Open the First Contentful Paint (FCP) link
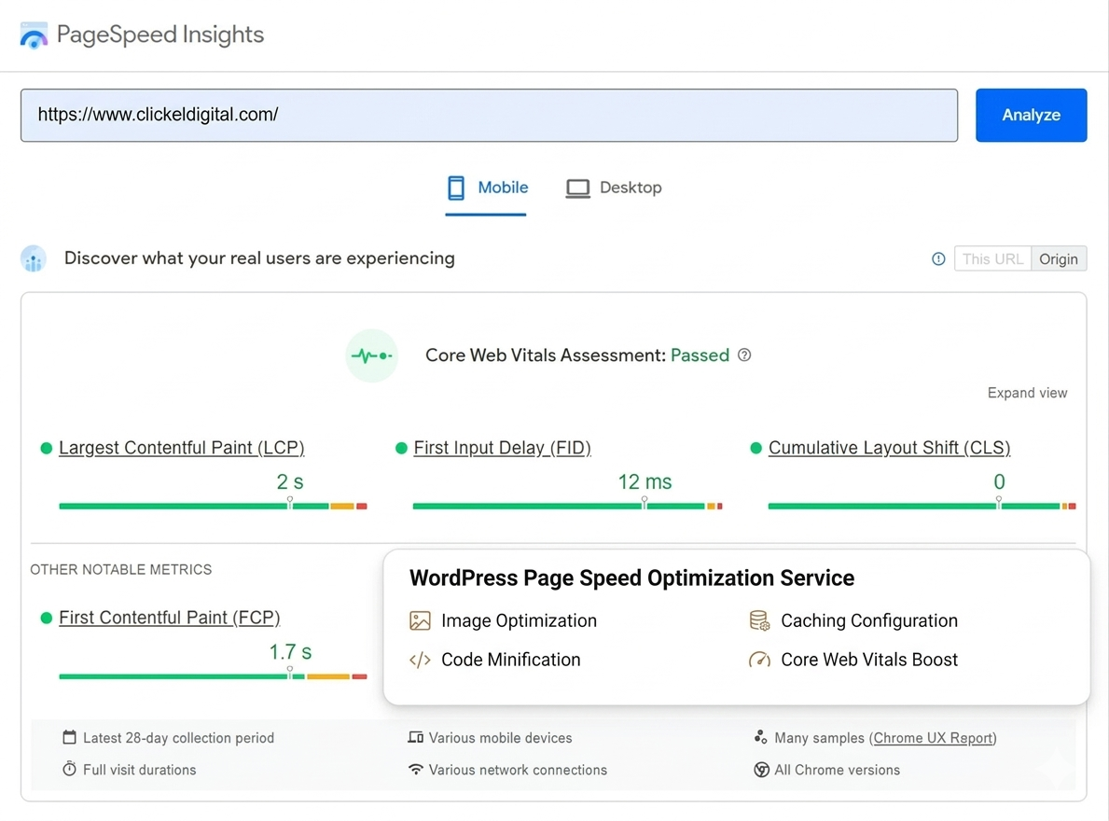 tap(170, 618)
